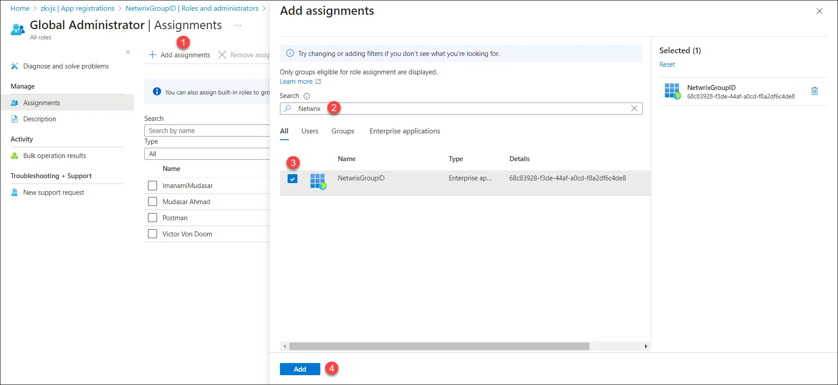
Task: Check the Victor Von Doom checkbox
Action: (153, 234)
